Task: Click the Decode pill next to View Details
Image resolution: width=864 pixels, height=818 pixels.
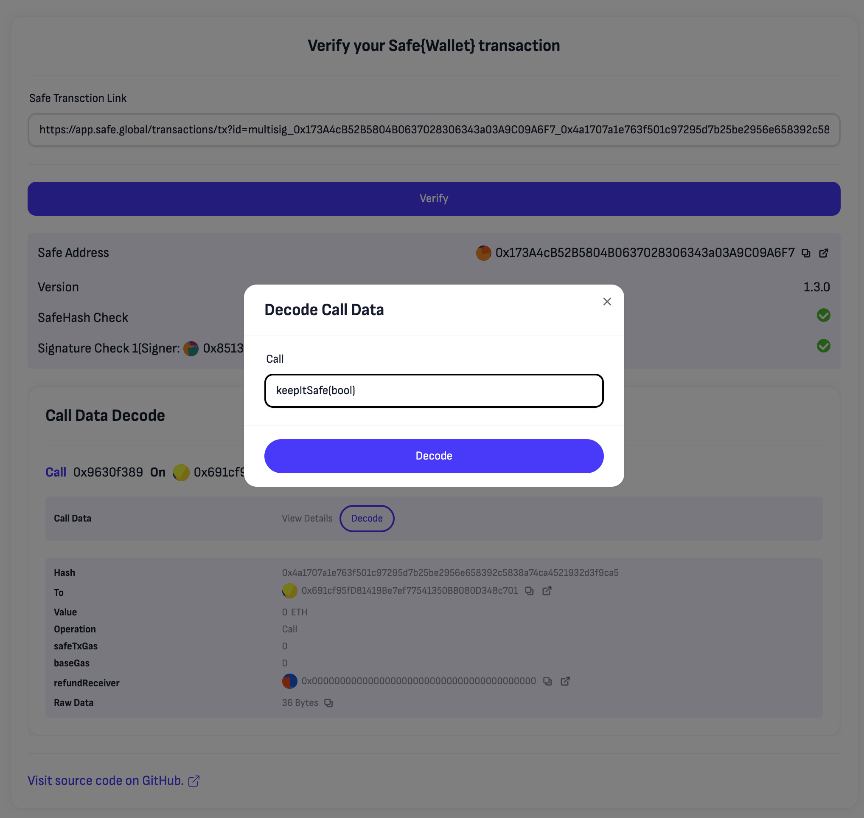Action: coord(367,518)
